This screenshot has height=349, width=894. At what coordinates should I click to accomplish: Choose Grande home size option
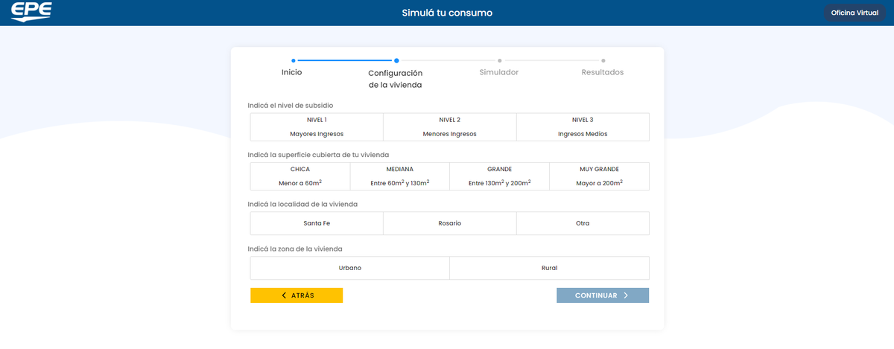coord(499,176)
